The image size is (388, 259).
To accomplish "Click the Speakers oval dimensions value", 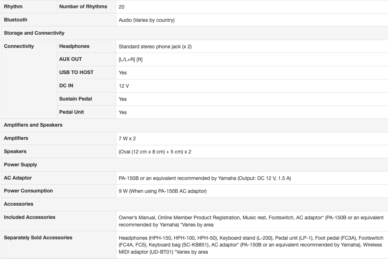I will [x=155, y=152].
